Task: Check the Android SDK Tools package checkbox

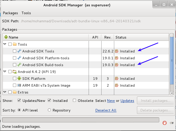Action: [x=14, y=51]
